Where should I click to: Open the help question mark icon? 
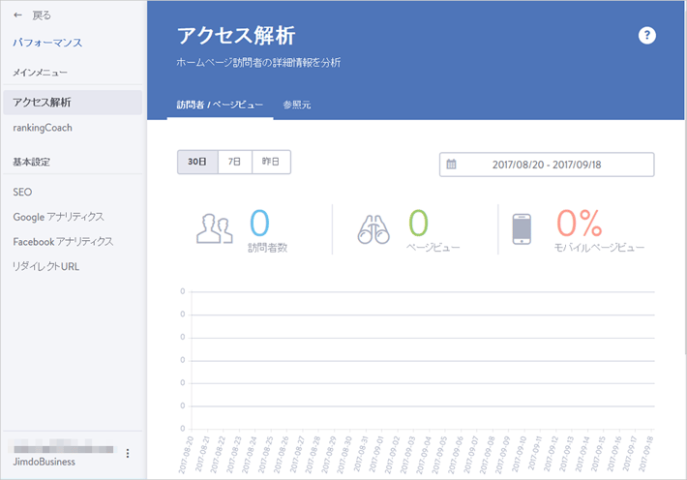(x=647, y=36)
